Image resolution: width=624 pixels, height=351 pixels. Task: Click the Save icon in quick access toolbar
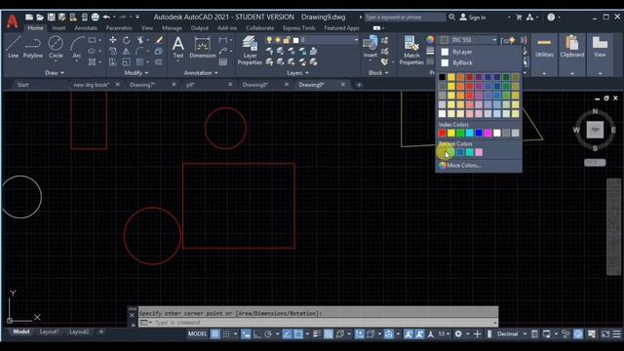52,18
